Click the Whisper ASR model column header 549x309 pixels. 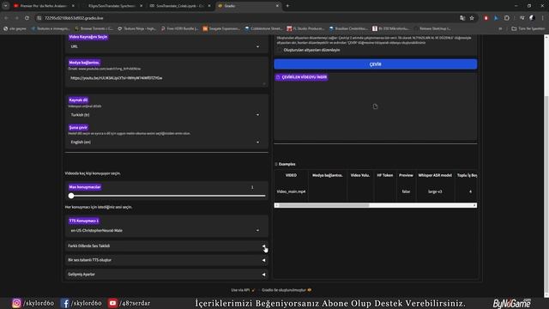pos(435,175)
